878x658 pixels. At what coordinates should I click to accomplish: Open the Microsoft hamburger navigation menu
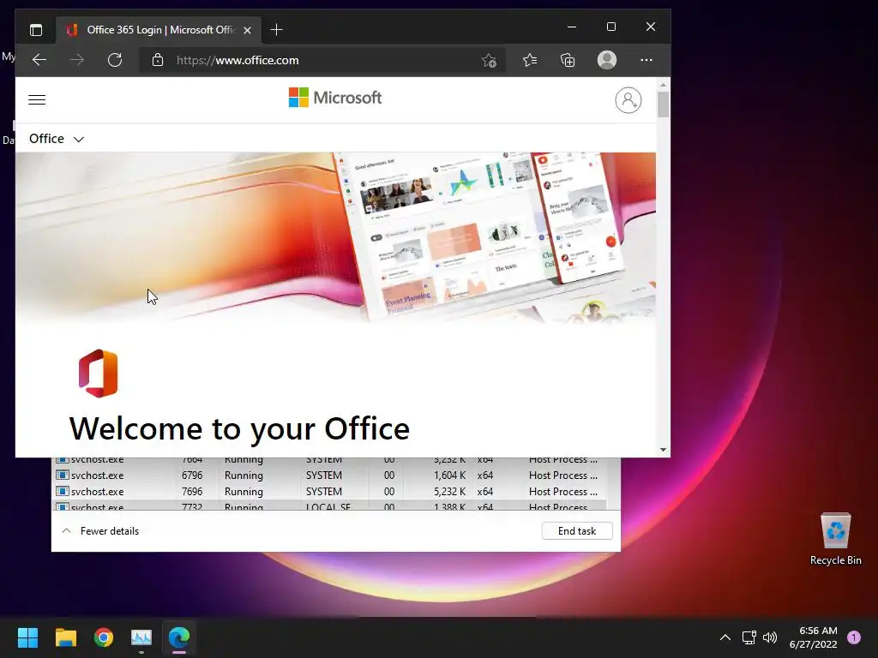(x=37, y=99)
